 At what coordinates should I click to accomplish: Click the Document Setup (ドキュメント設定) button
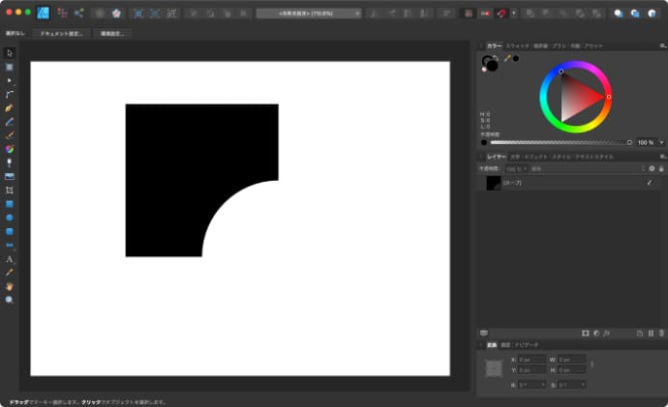(x=63, y=33)
